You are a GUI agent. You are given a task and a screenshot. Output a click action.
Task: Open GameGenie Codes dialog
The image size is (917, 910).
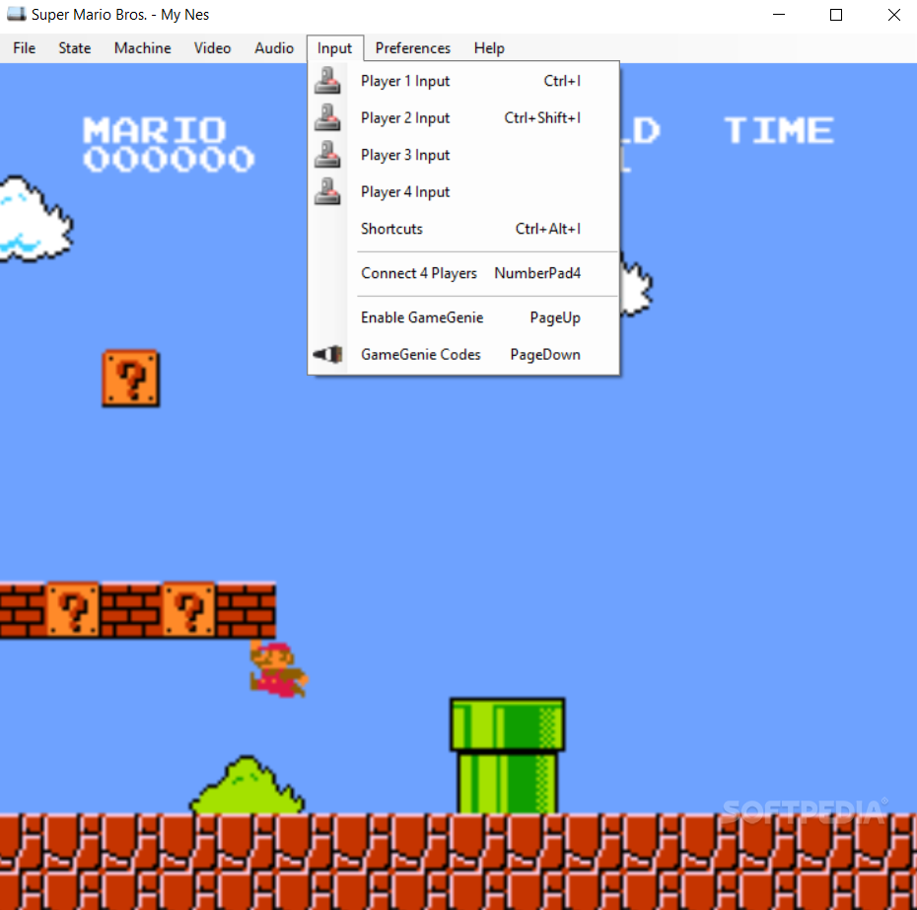tap(463, 354)
